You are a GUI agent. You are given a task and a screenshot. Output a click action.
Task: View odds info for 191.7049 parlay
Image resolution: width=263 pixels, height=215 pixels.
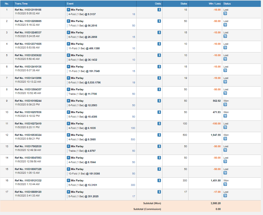click(x=159, y=67)
